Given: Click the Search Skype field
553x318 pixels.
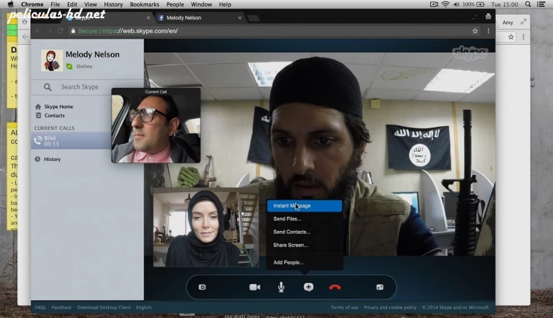Looking at the screenshot, I should coord(79,87).
